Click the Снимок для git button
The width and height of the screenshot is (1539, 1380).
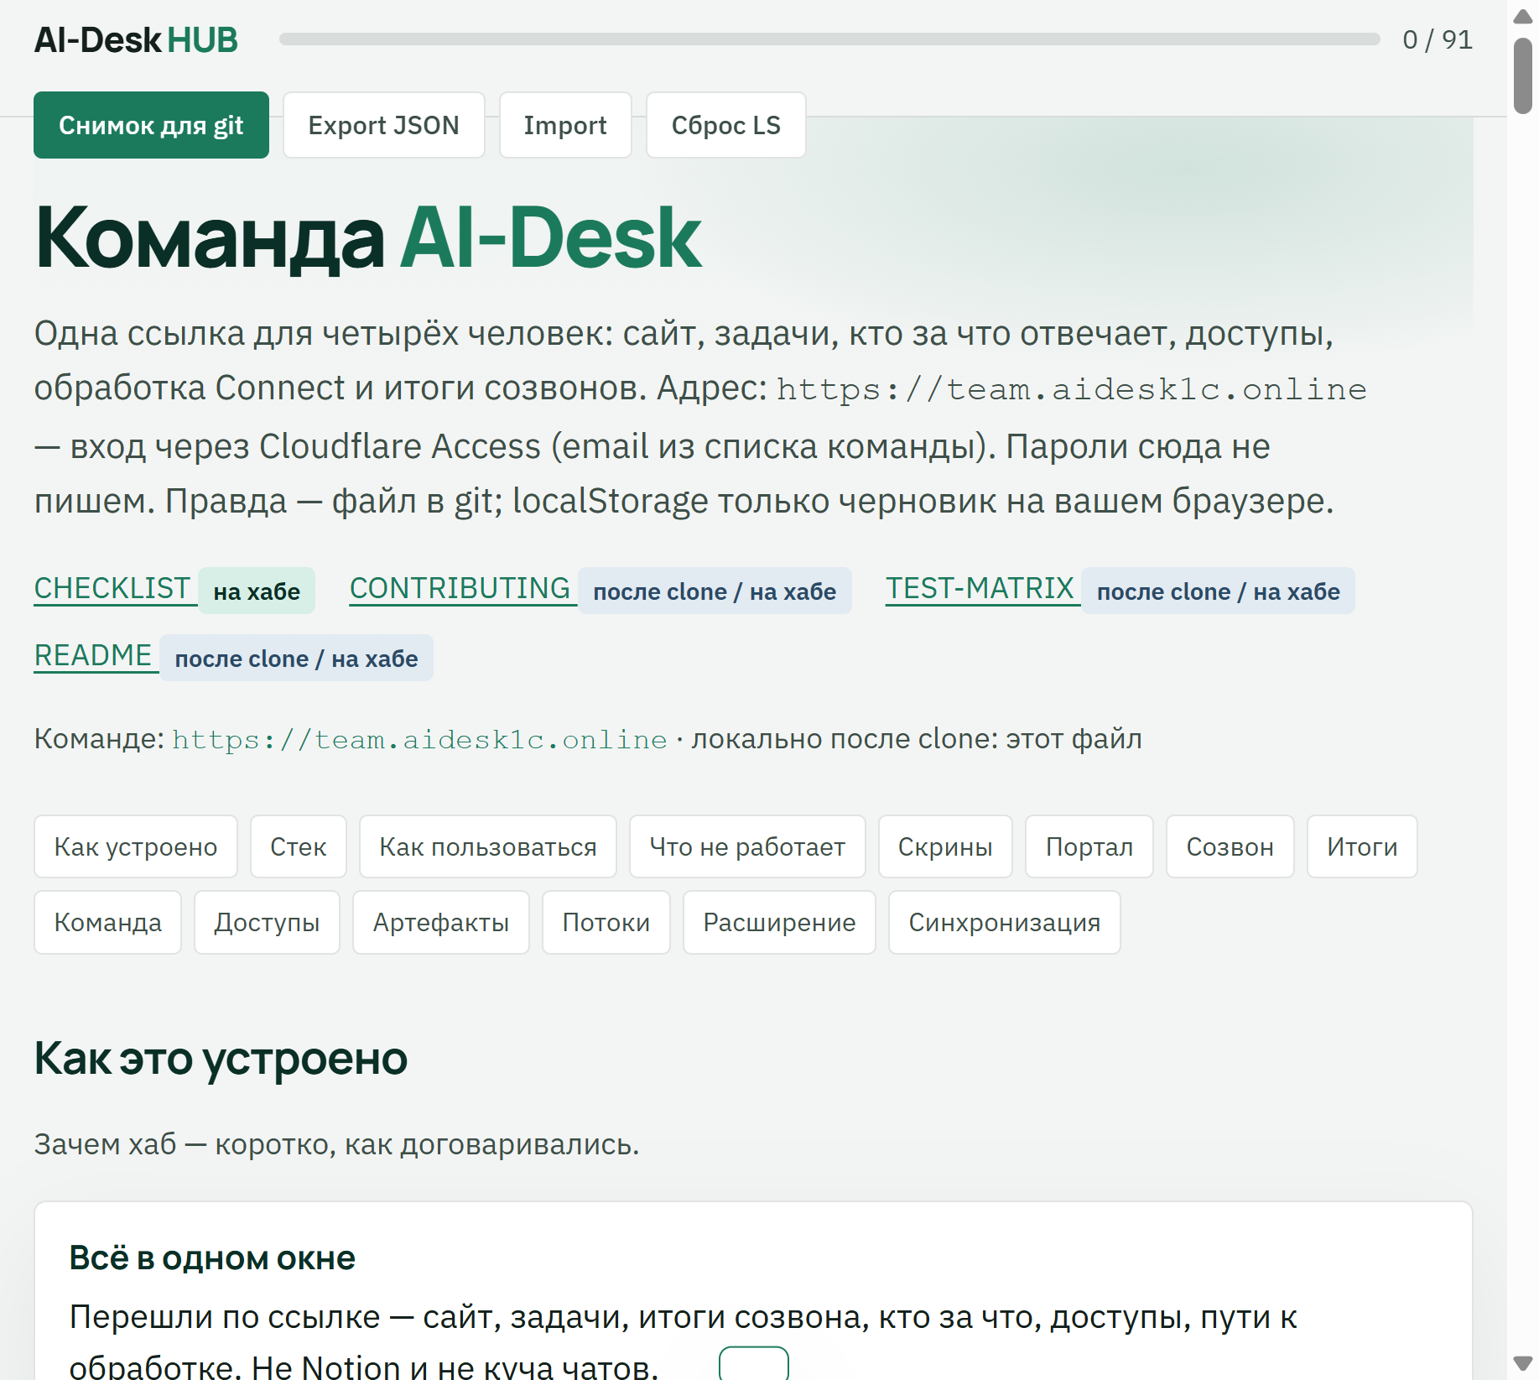point(151,125)
